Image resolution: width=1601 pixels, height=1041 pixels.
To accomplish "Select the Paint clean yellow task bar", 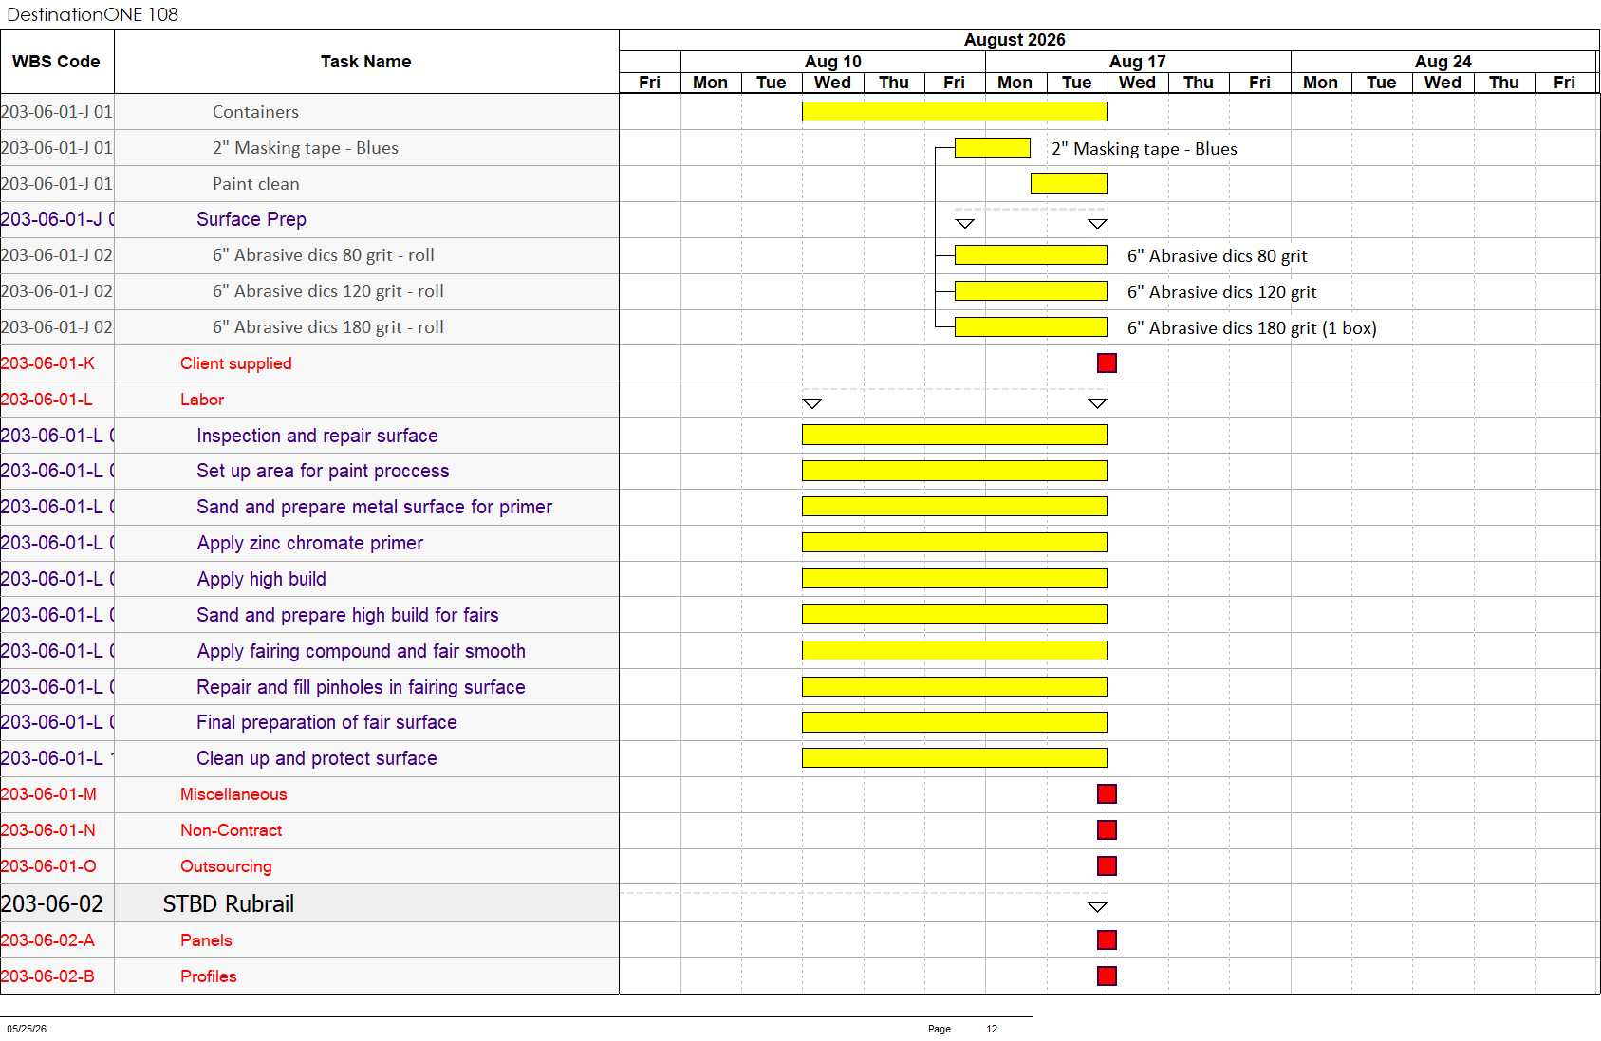I will (x=1069, y=183).
